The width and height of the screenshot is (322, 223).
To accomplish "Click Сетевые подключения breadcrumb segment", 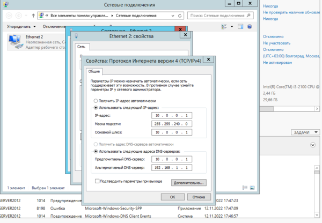I will (x=136, y=16).
